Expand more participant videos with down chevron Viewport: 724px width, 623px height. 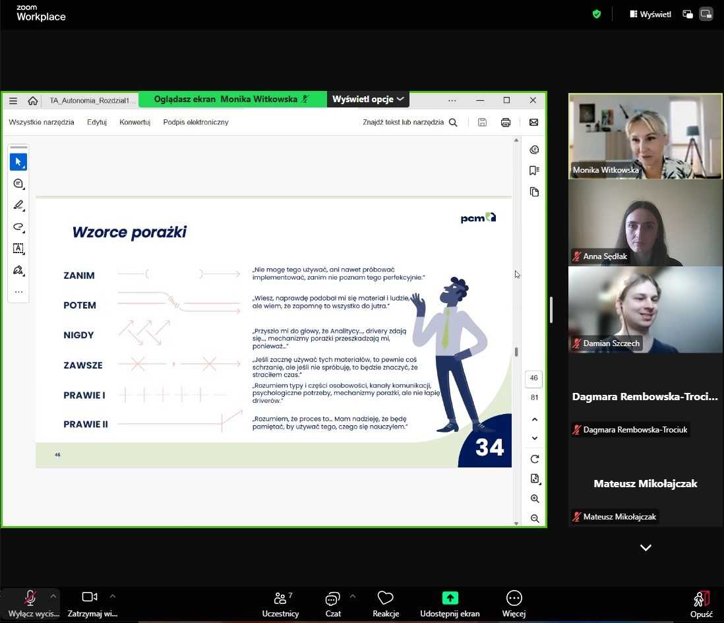pyautogui.click(x=646, y=548)
